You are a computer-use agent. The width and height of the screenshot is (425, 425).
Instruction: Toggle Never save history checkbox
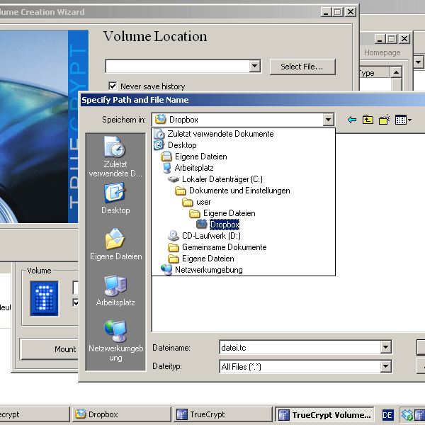click(113, 86)
